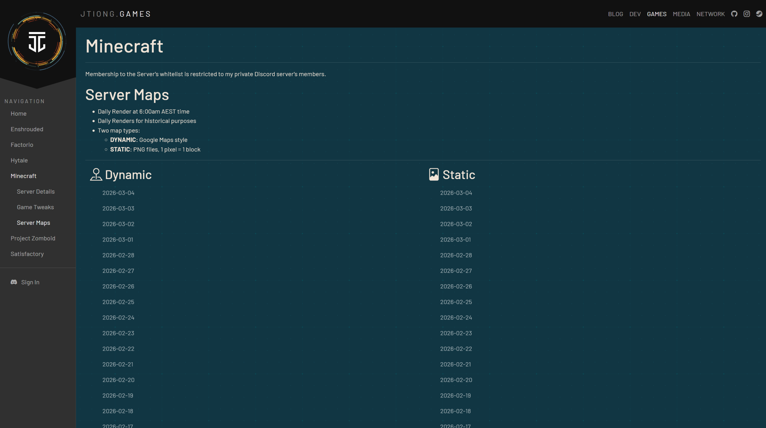Open the DEV menu item
This screenshot has width=766, height=428.
point(635,14)
